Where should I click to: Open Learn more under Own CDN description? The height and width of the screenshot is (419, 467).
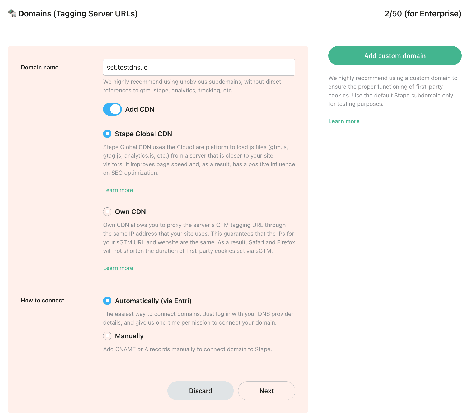pos(118,268)
